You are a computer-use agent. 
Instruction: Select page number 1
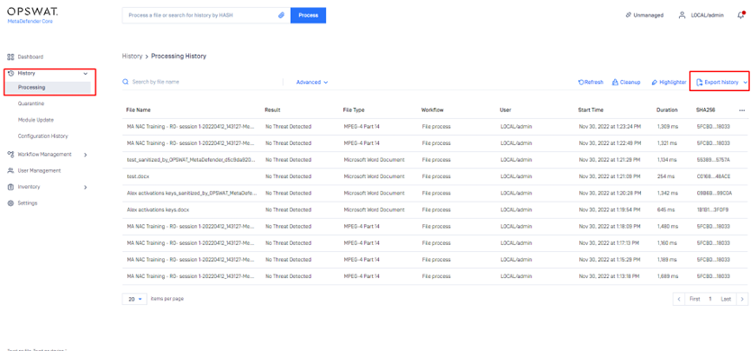click(710, 299)
